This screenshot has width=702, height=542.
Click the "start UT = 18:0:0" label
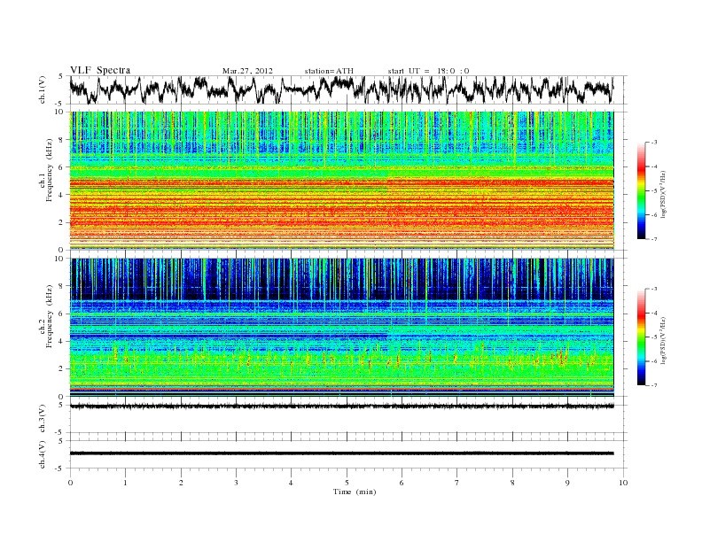click(x=428, y=71)
